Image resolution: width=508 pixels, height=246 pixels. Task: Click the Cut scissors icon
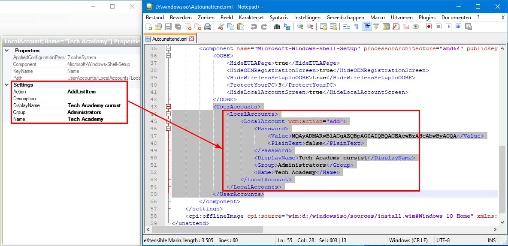tap(221, 27)
